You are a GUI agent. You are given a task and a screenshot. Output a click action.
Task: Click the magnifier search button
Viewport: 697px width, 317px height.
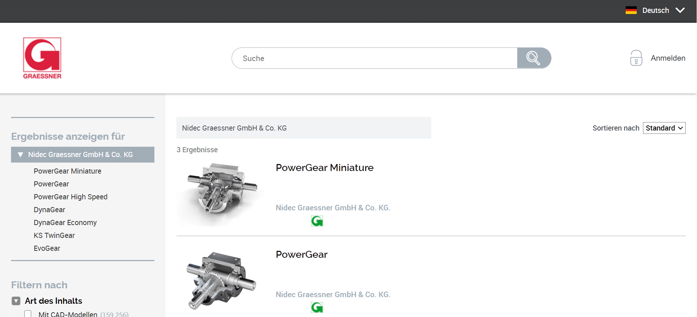(x=534, y=58)
